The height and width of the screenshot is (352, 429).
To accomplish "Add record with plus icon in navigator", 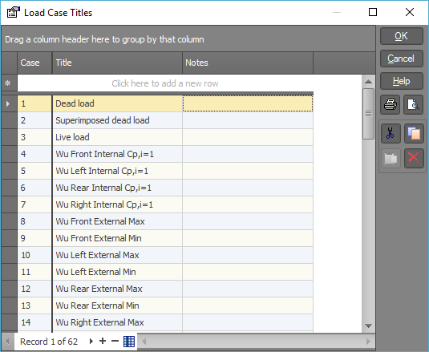I will [x=103, y=341].
